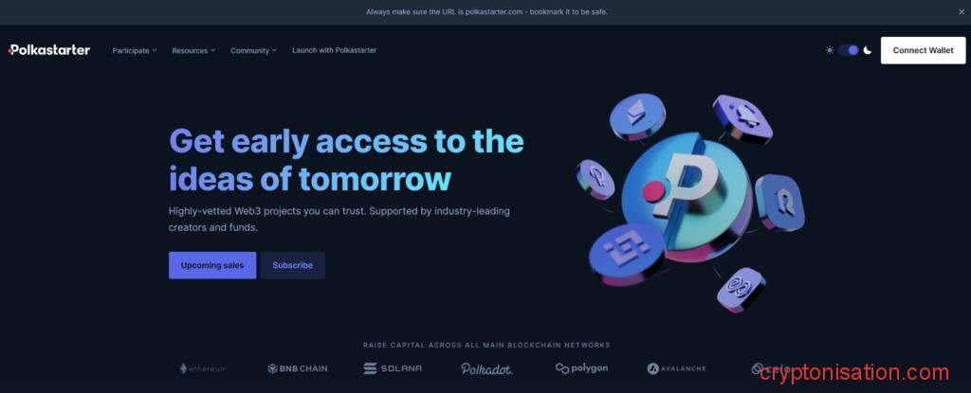This screenshot has width=971, height=393.
Task: Click the sun light-mode icon
Action: [829, 50]
